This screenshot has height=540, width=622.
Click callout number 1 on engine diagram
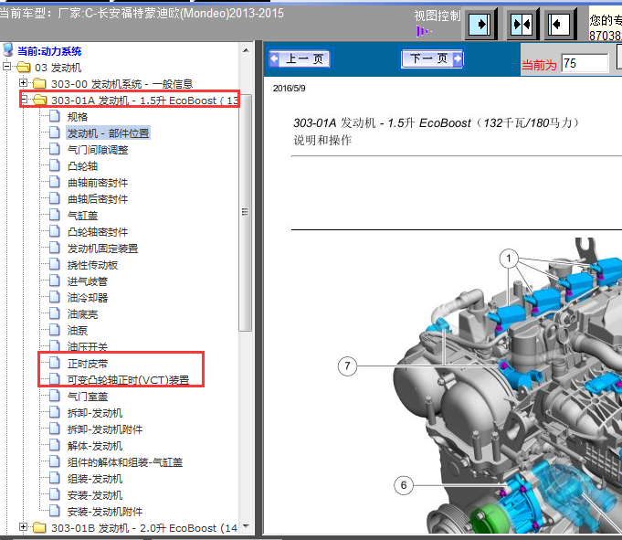click(509, 259)
